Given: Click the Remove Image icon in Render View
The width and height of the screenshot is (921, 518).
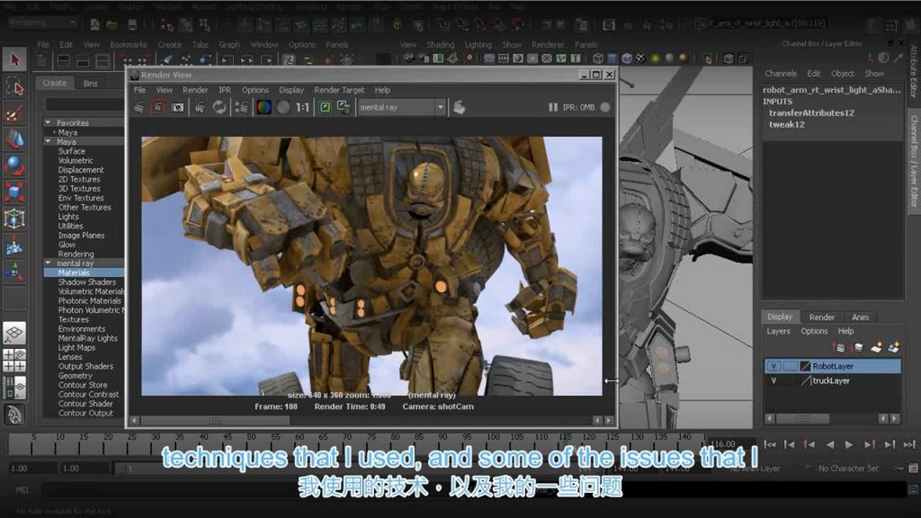Looking at the screenshot, I should (x=344, y=107).
